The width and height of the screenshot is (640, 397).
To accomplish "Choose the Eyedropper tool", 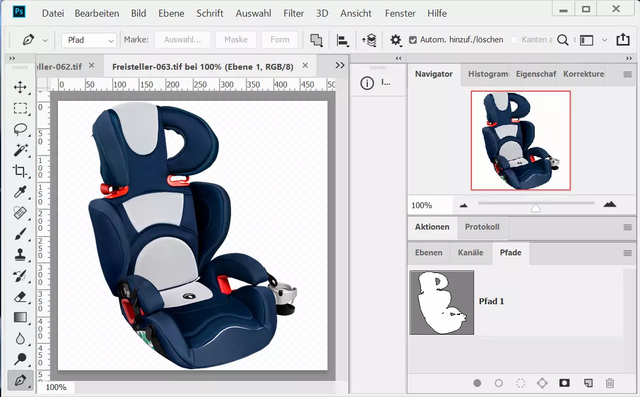I will (x=20, y=192).
